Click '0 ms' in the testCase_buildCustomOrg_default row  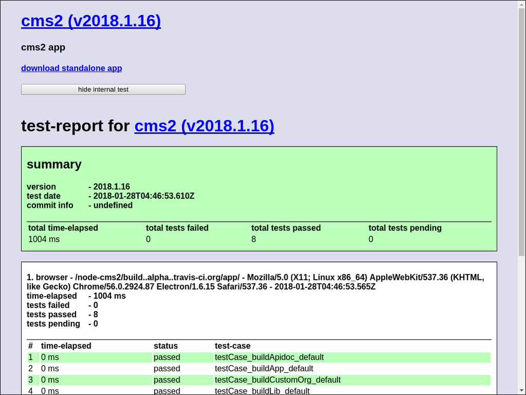point(50,380)
